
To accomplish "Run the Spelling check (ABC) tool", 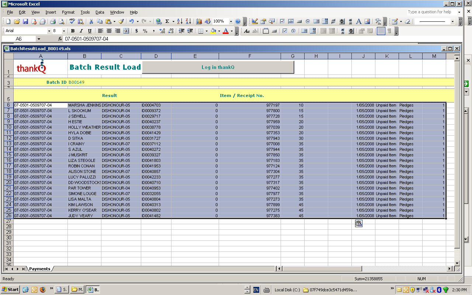I will (x=72, y=21).
